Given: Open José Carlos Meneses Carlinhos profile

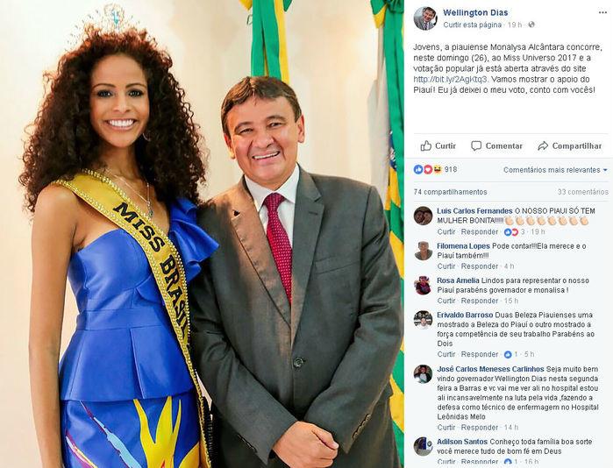Looking at the screenshot, I should (x=490, y=369).
